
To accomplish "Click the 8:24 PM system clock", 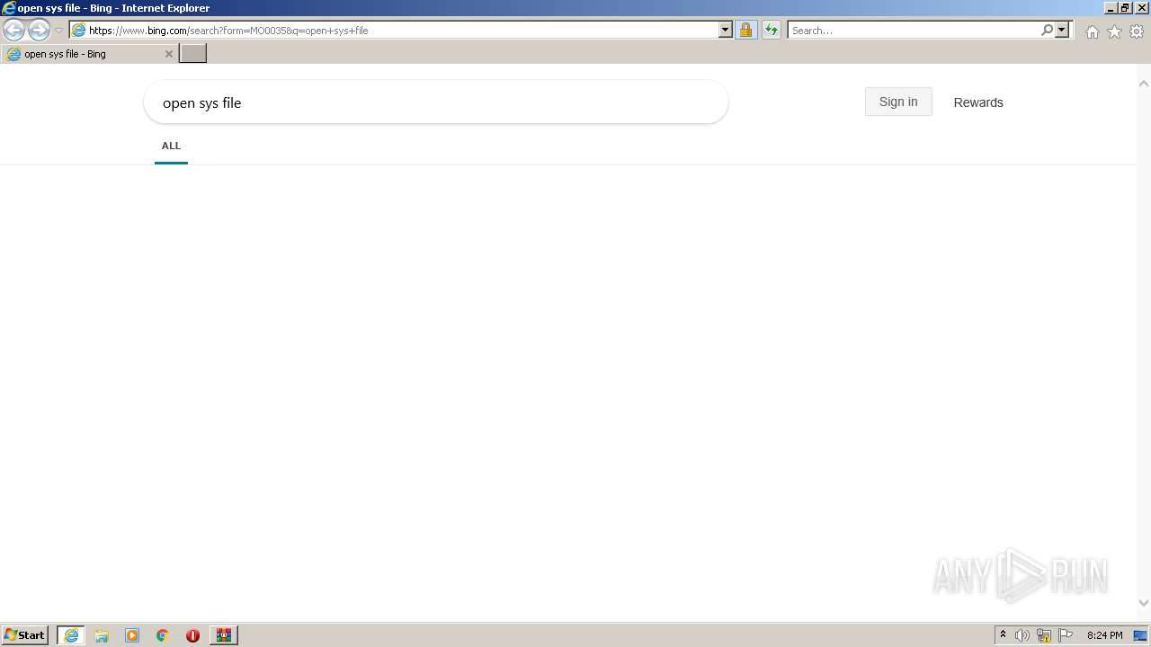I will pos(1104,635).
